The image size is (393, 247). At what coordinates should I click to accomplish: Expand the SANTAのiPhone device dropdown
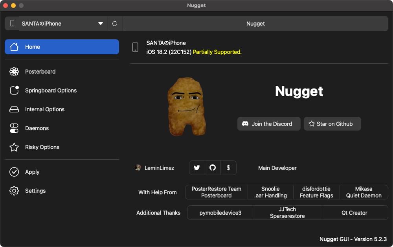click(x=62, y=24)
